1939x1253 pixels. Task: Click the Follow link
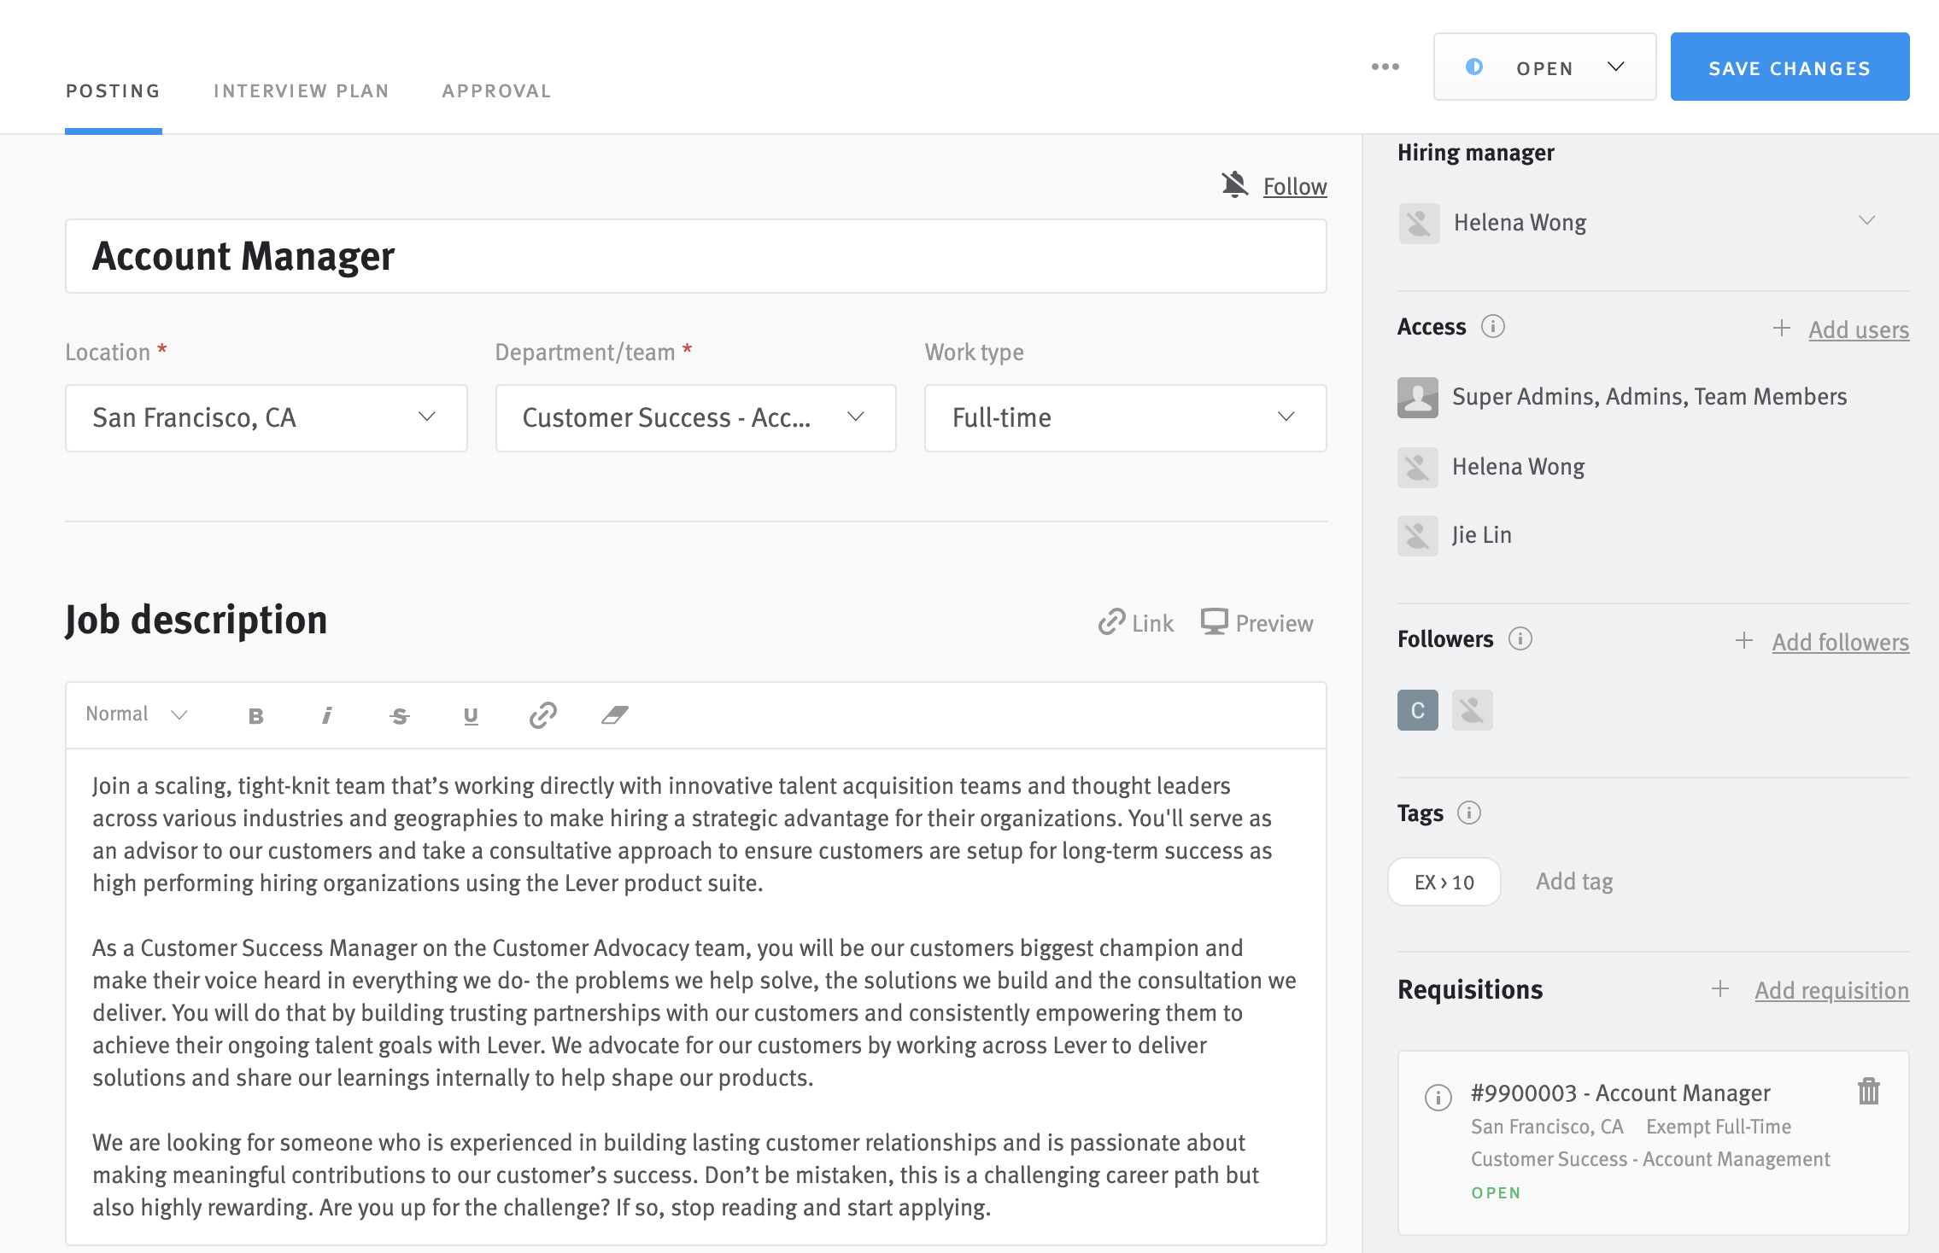point(1295,187)
